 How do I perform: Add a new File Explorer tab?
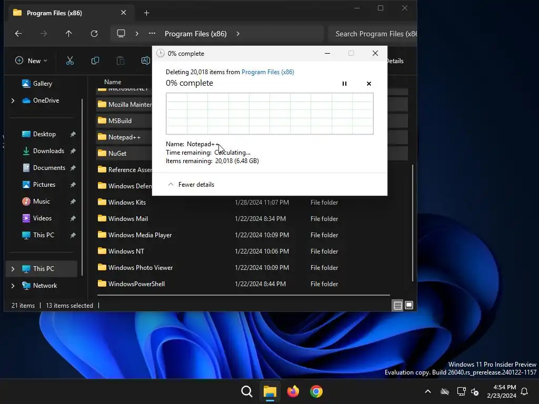pyautogui.click(x=146, y=13)
